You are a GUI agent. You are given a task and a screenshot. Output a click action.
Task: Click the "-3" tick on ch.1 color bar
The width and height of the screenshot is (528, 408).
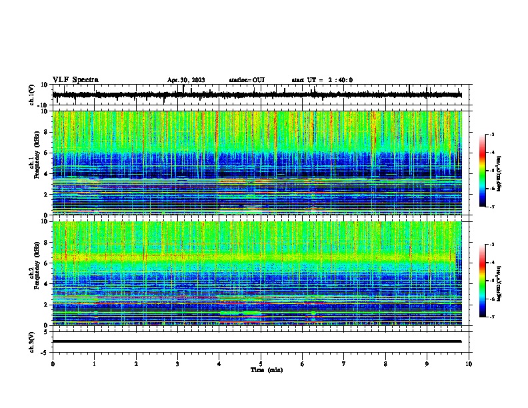pos(491,134)
